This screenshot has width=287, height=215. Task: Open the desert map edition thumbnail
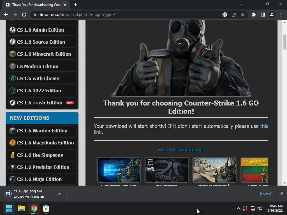coord(214,170)
